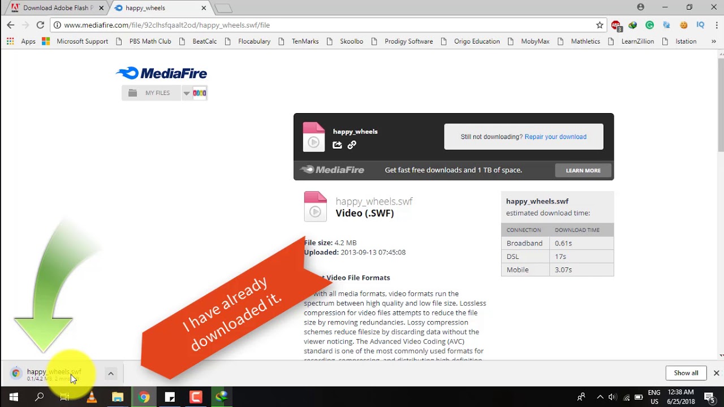The image size is (724, 407).
Task: Open the Action Center notifications
Action: (x=709, y=397)
